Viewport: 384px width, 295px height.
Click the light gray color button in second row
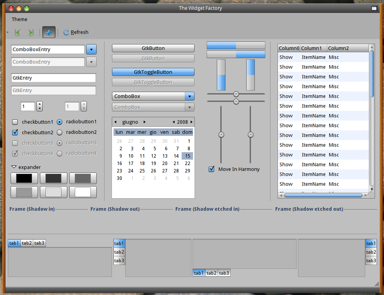point(53,192)
